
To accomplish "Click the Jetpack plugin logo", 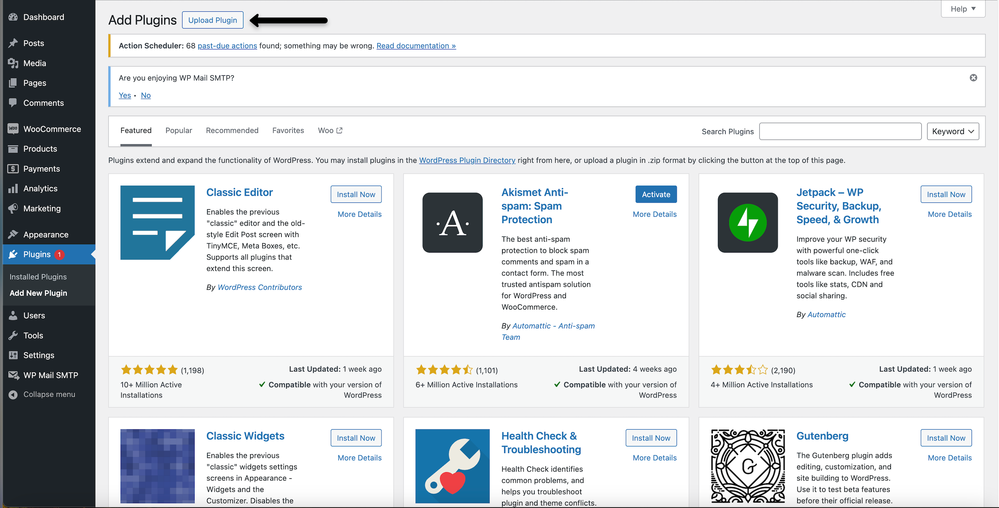I will point(748,223).
